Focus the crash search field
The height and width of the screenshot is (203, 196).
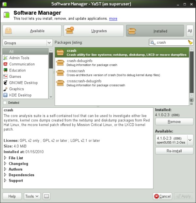[x=171, y=42]
